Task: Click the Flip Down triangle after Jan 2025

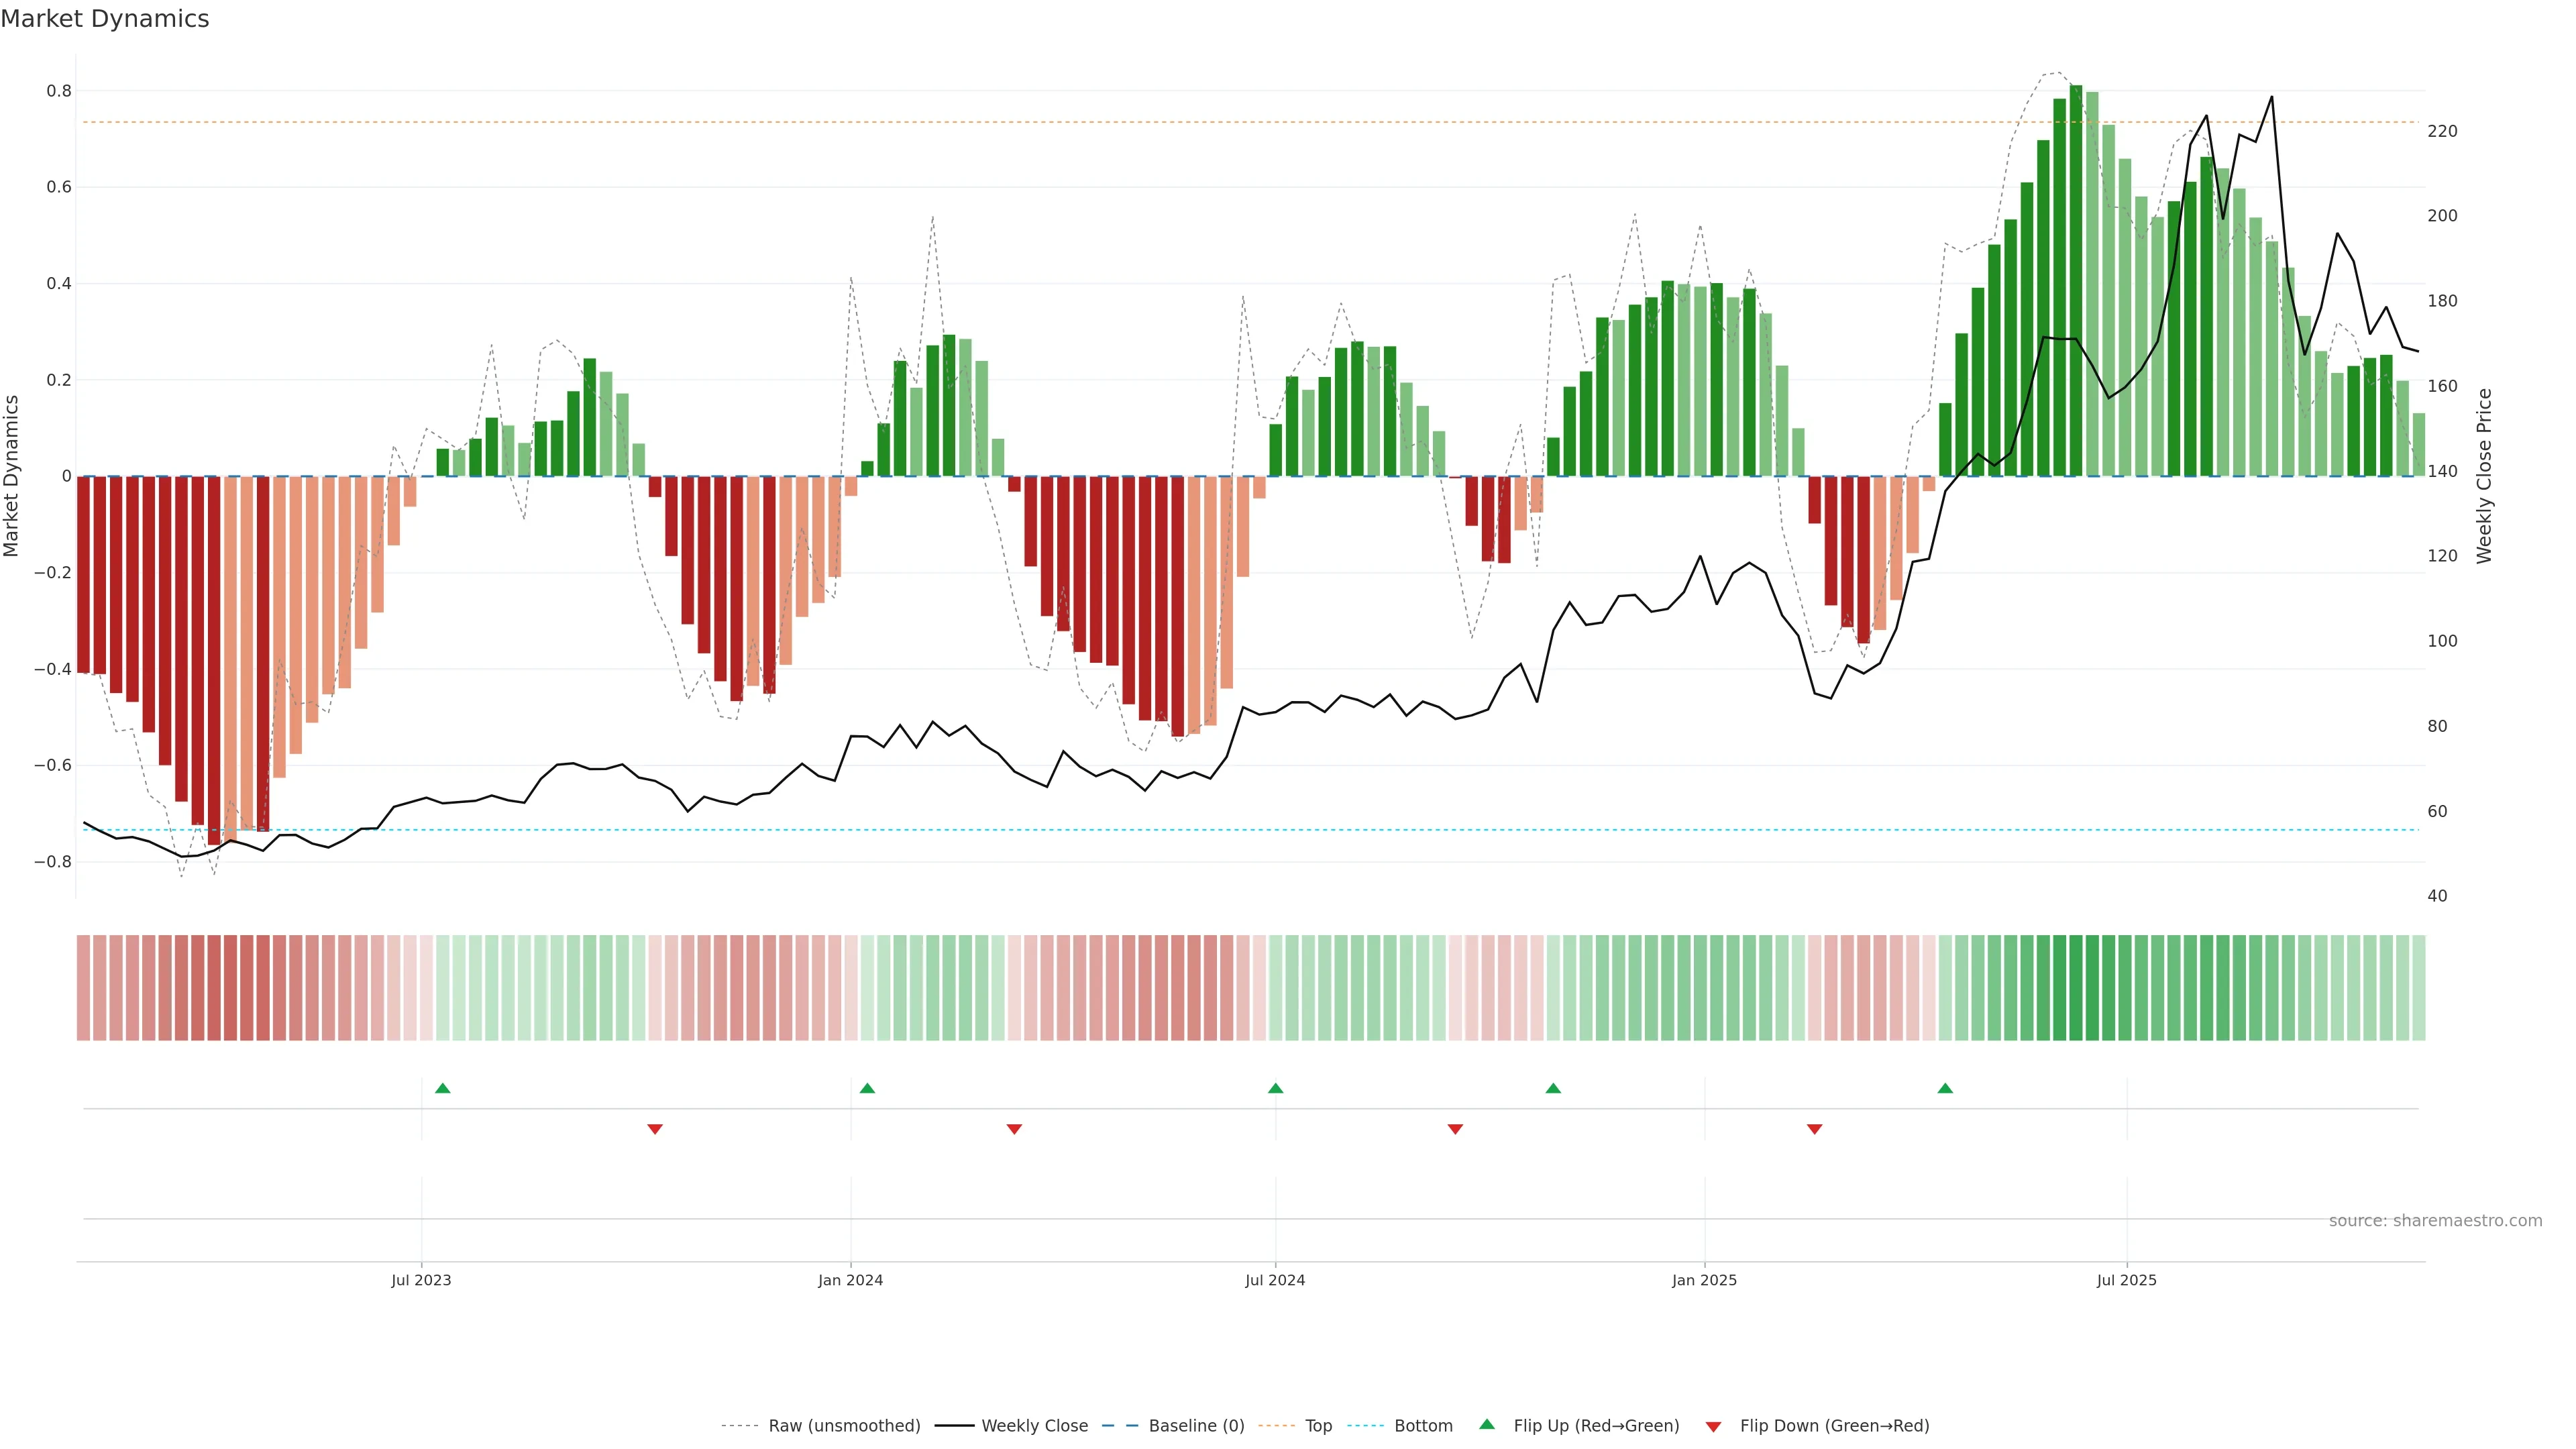Action: pyautogui.click(x=1814, y=1129)
